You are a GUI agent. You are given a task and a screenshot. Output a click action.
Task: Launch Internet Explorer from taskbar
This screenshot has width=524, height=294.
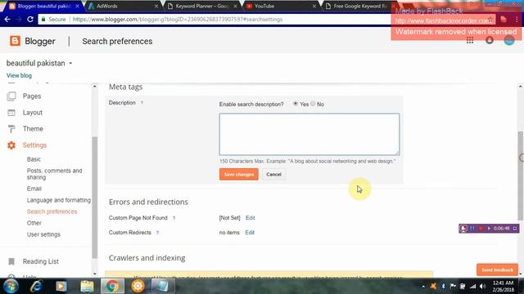pos(36,286)
